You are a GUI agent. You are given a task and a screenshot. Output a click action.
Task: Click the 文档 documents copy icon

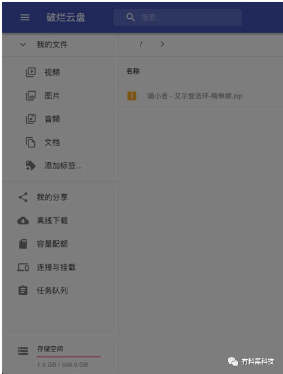coord(31,142)
